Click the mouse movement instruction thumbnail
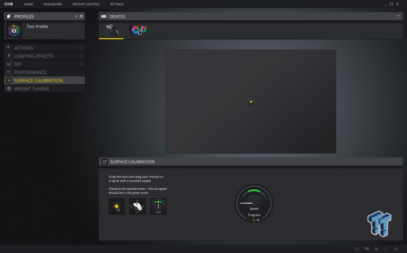 tap(138, 206)
